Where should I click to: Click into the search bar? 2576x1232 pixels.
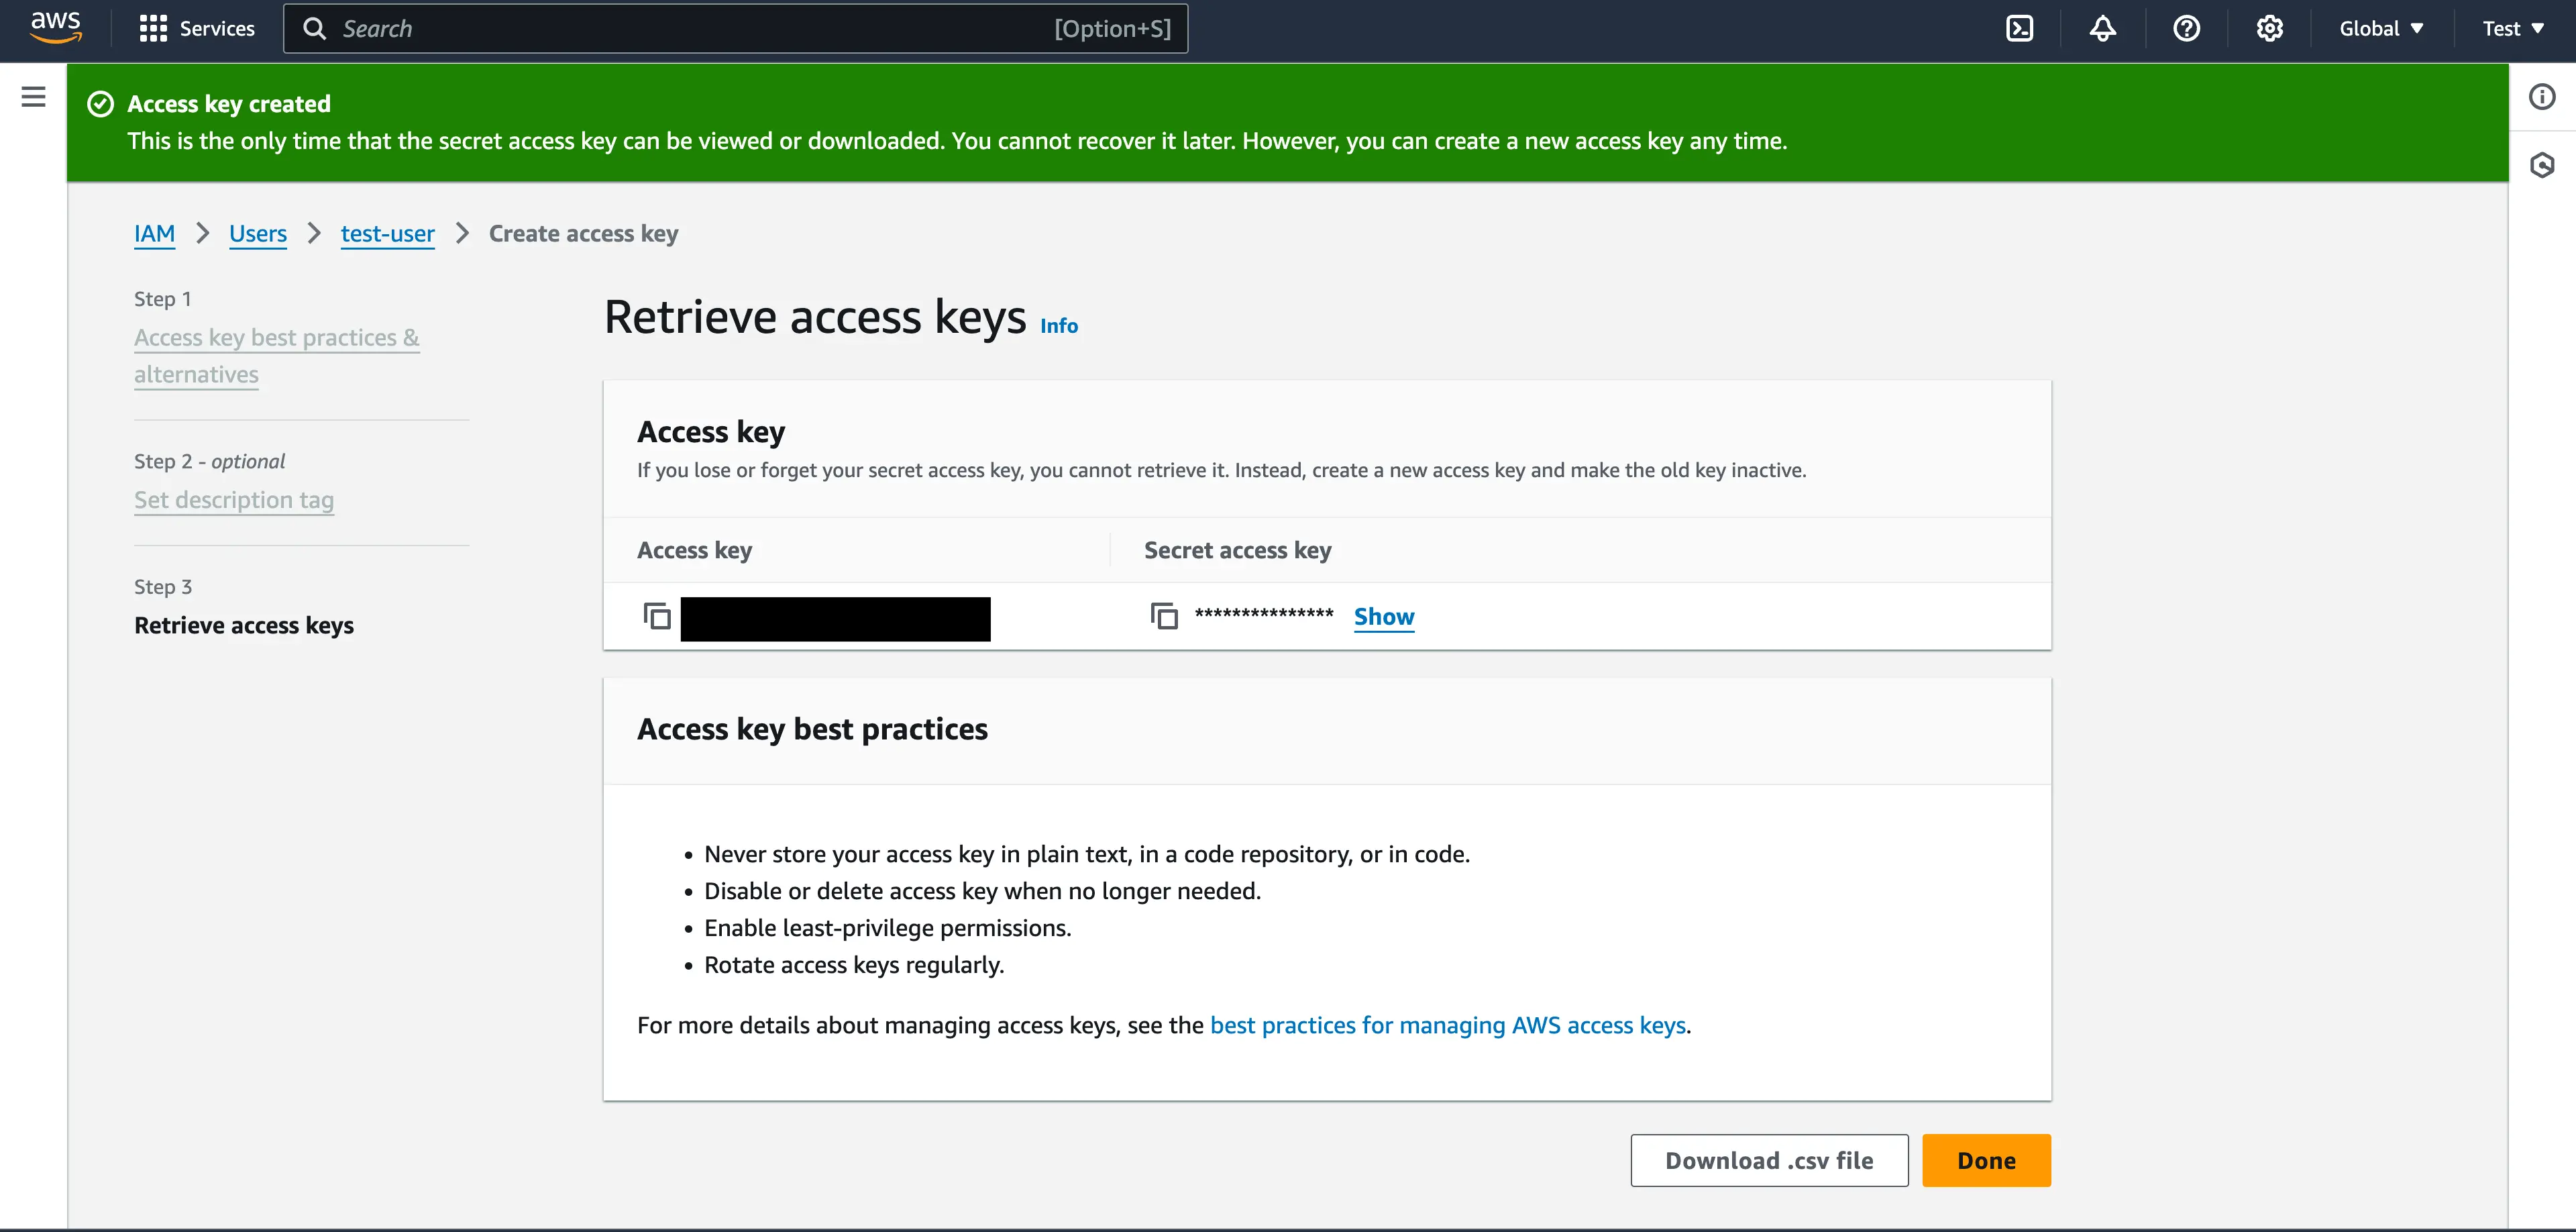pos(700,28)
